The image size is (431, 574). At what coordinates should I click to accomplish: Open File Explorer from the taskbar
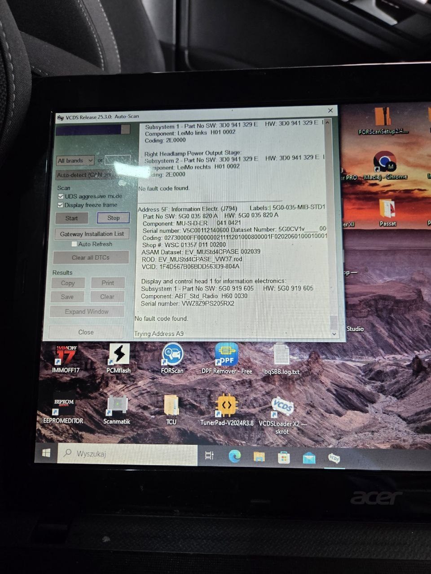(259, 457)
